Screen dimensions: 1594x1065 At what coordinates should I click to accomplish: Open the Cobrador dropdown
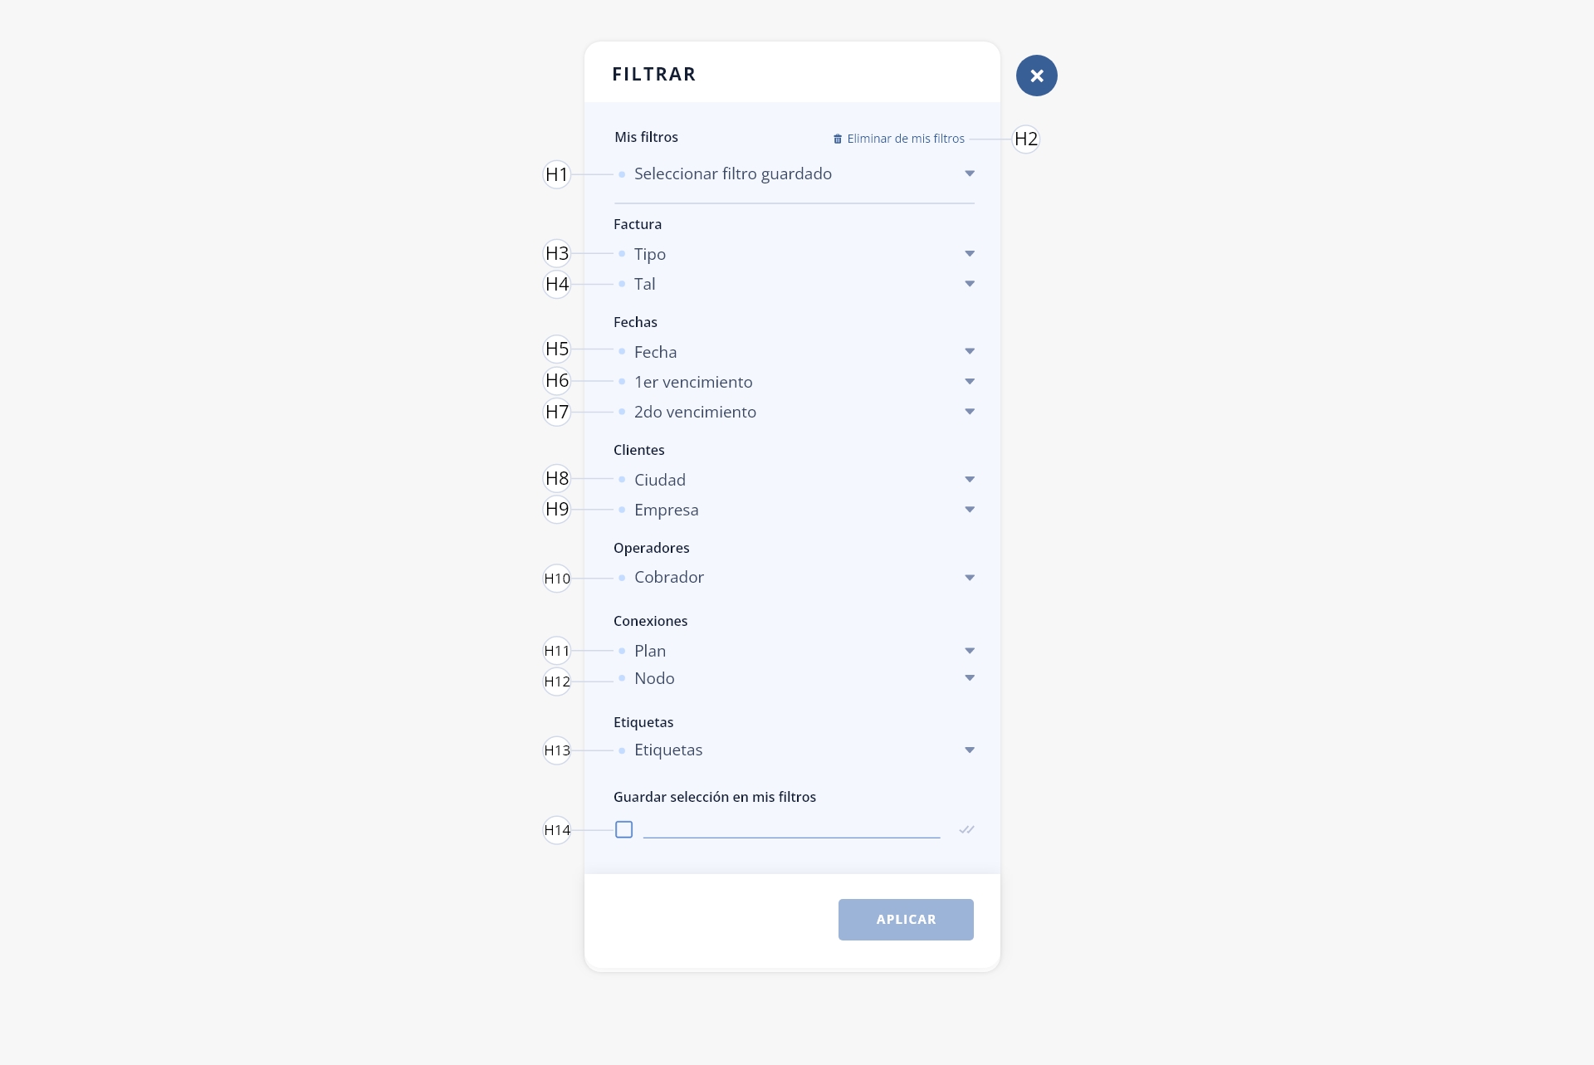(x=795, y=577)
